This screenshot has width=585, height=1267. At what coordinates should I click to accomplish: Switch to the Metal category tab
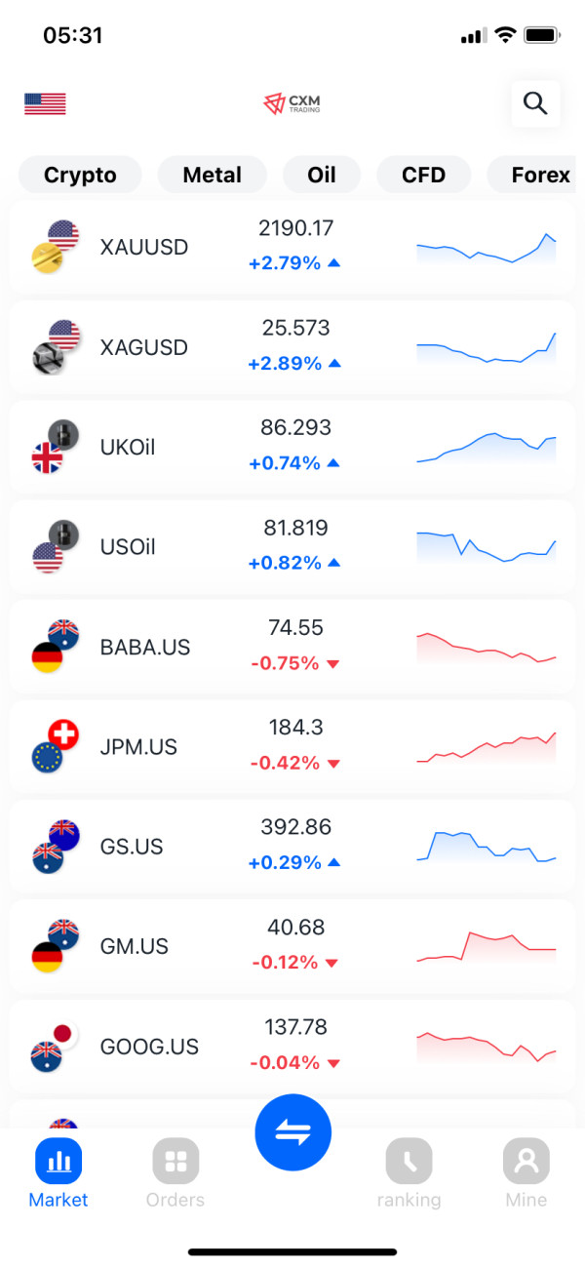[x=212, y=176]
